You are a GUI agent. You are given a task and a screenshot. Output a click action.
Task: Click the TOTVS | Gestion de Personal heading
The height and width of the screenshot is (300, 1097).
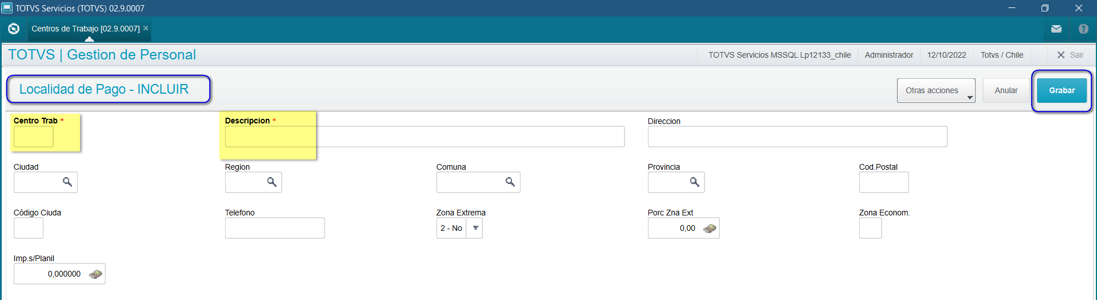pyautogui.click(x=102, y=55)
